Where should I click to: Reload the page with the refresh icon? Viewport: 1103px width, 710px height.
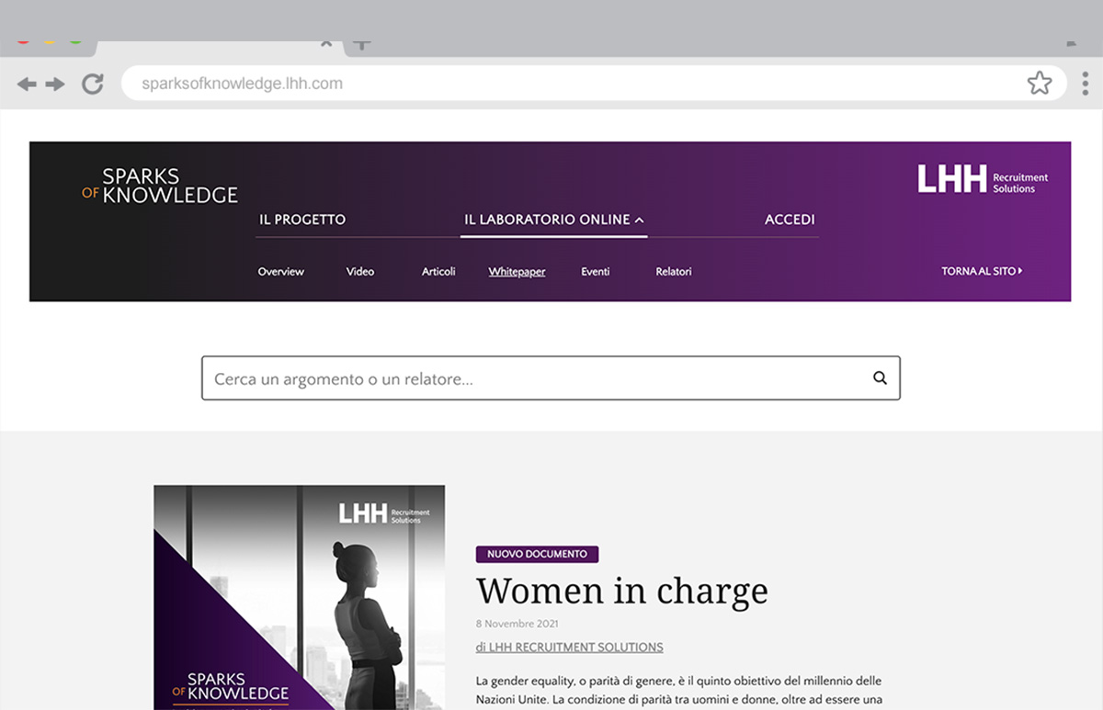click(x=93, y=85)
